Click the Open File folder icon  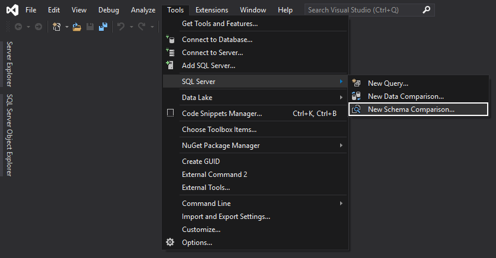click(x=77, y=27)
